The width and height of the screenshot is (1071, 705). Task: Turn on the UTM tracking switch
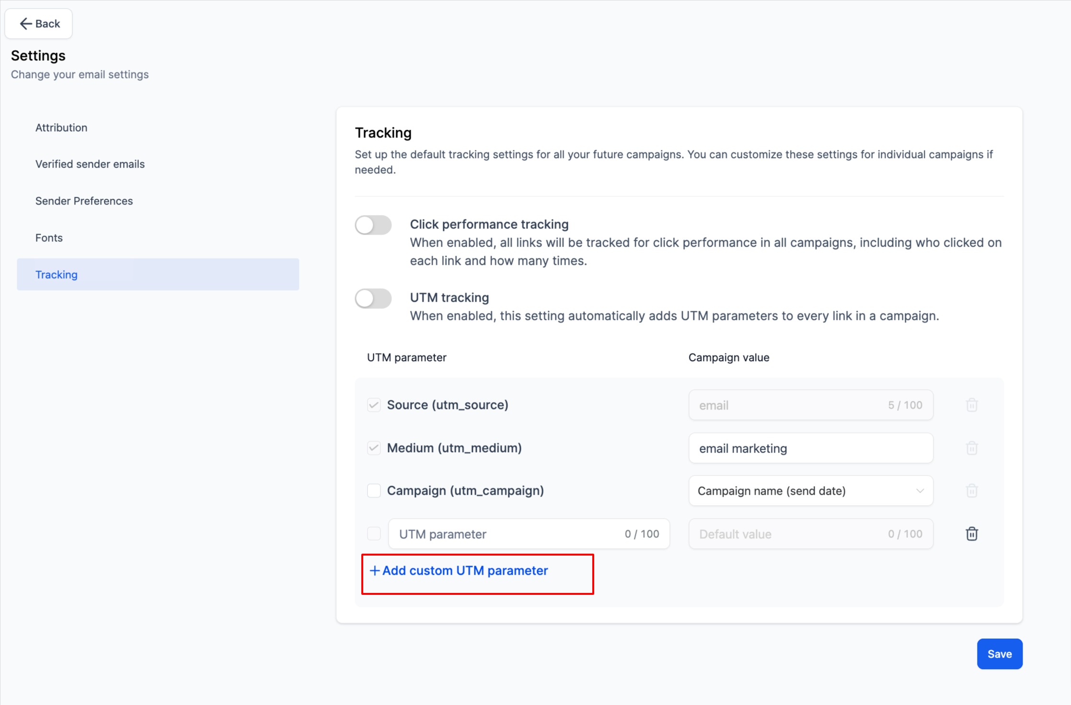click(373, 298)
